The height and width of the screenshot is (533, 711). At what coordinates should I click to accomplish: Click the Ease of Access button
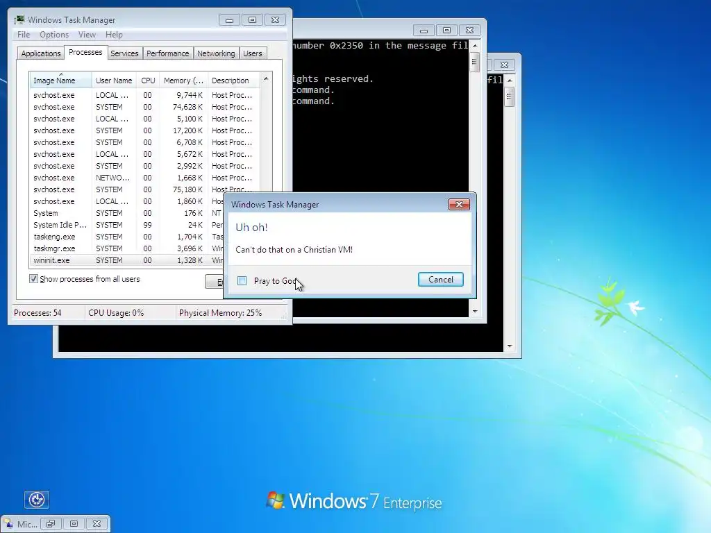37,500
